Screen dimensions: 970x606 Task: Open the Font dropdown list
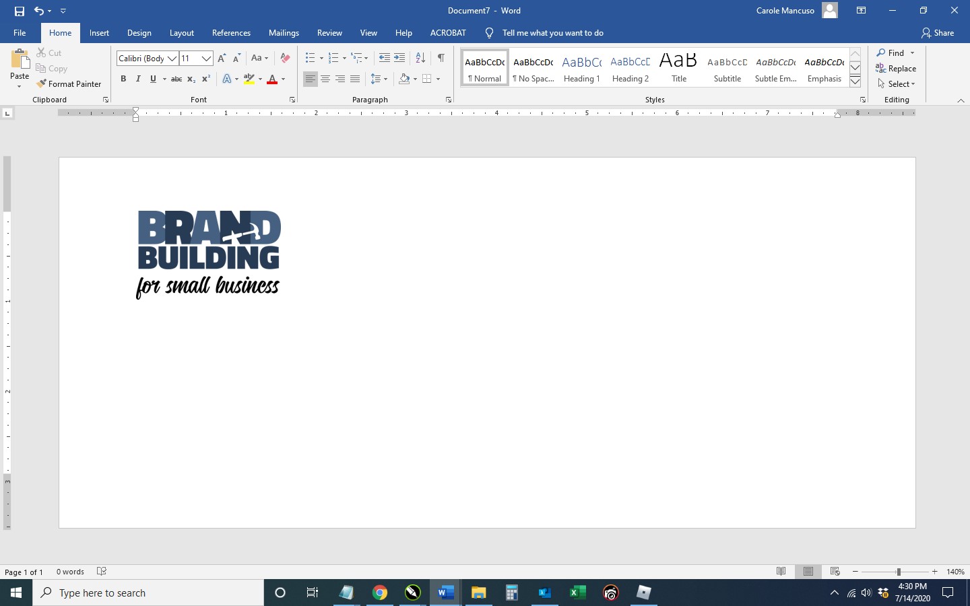pos(173,59)
